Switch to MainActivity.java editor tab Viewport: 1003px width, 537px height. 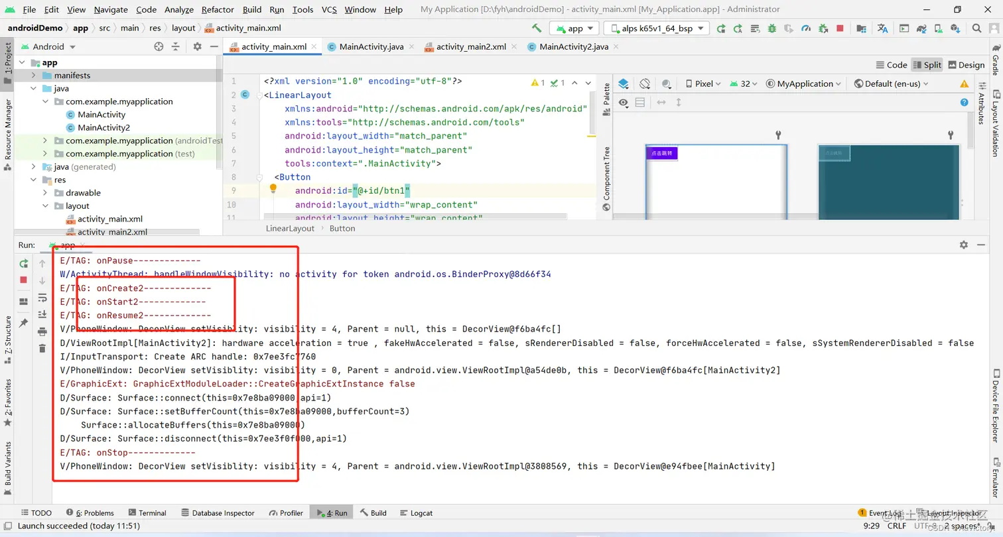[x=371, y=46]
